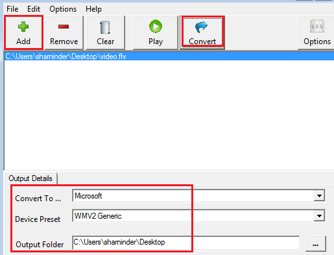Switch to the Output Details tab
This screenshot has width=334, height=255.
point(30,178)
